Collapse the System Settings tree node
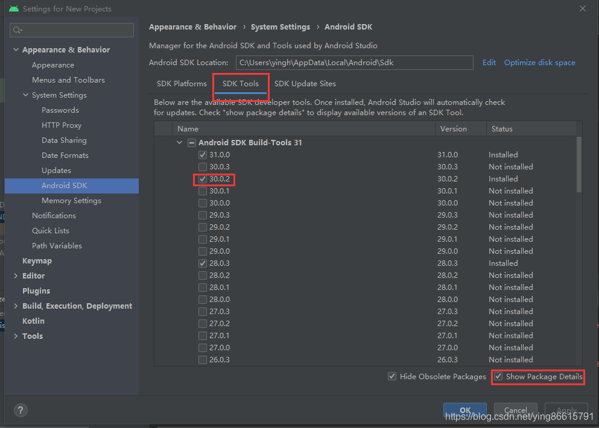Viewport: 599px width, 428px height. point(25,95)
